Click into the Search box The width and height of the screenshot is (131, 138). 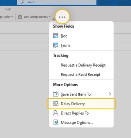57,2
